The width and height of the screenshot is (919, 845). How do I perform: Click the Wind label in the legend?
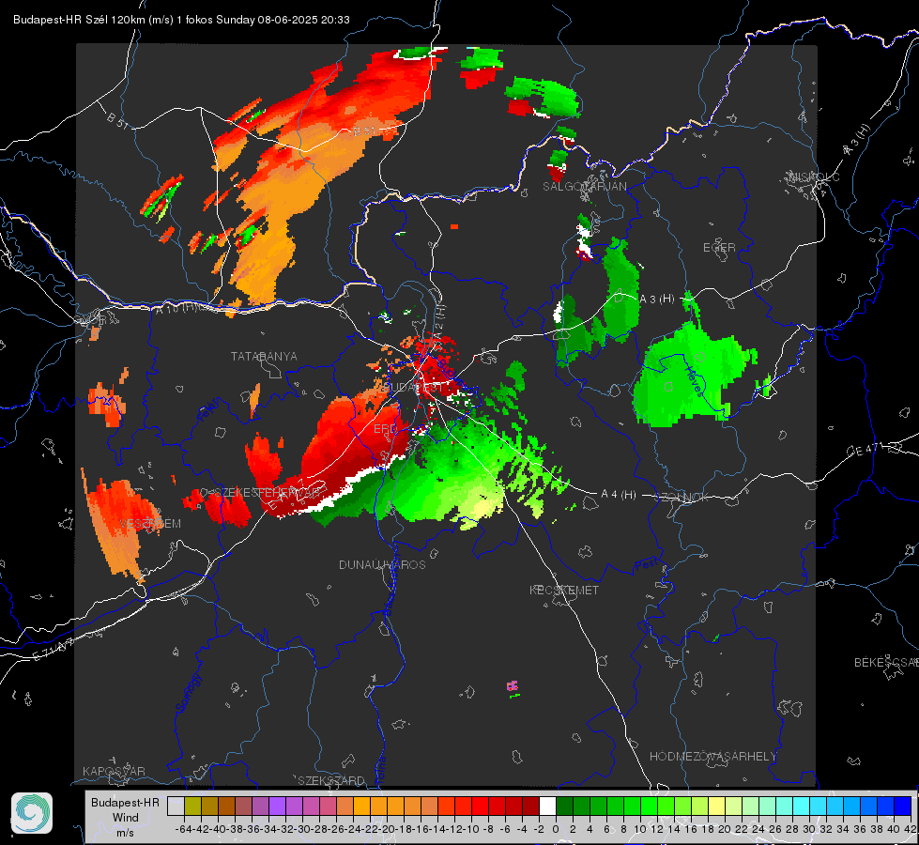tap(126, 818)
